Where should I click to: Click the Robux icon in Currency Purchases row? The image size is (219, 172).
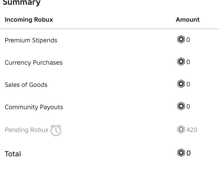click(181, 61)
